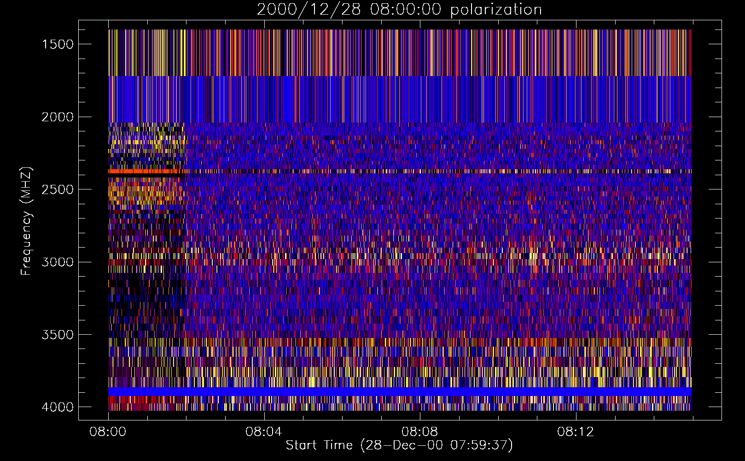Click the 08:00 time tick label
This screenshot has width=745, height=461.
(108, 432)
